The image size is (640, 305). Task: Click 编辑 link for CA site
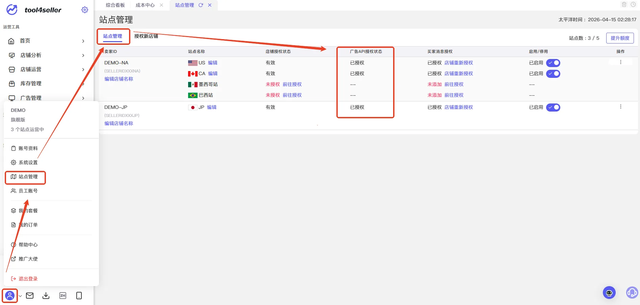(213, 74)
